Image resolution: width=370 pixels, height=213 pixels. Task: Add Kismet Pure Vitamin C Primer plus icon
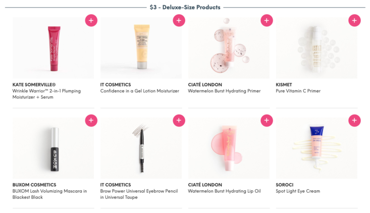[x=354, y=21]
